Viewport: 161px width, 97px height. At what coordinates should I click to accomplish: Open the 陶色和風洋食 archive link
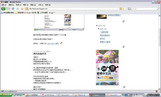click(105, 35)
